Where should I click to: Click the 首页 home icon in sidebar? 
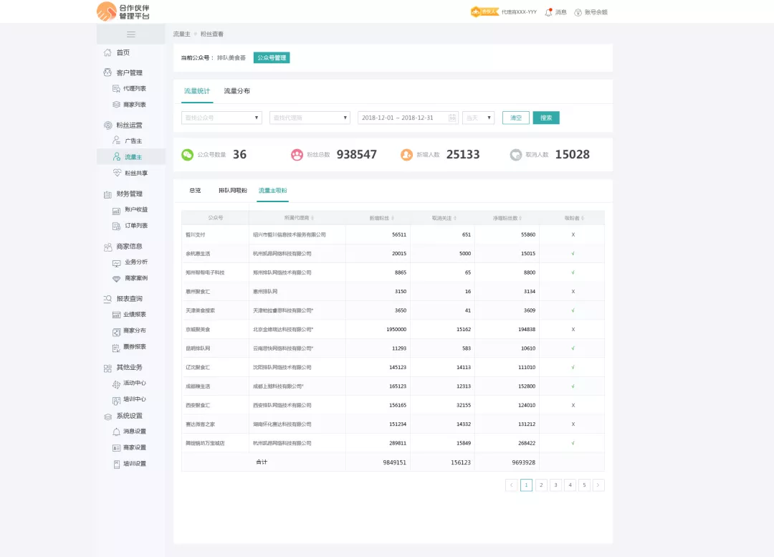[x=107, y=52]
